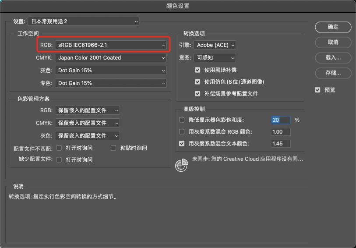Image resolution: width=356 pixels, height=248 pixels.
Task: Open the 专色 Dot Gain 15% dropdown
Action: coord(111,83)
